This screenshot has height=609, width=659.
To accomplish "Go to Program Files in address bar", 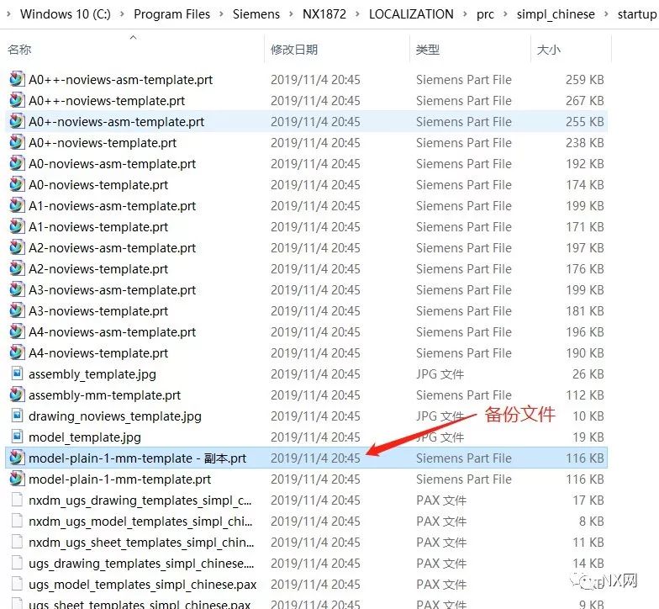I will point(171,13).
